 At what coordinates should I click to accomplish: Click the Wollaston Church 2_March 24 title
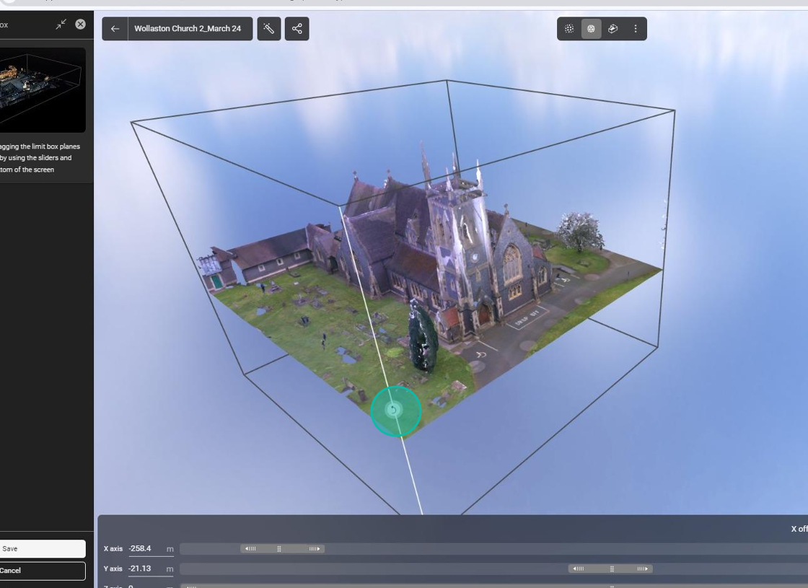click(188, 29)
